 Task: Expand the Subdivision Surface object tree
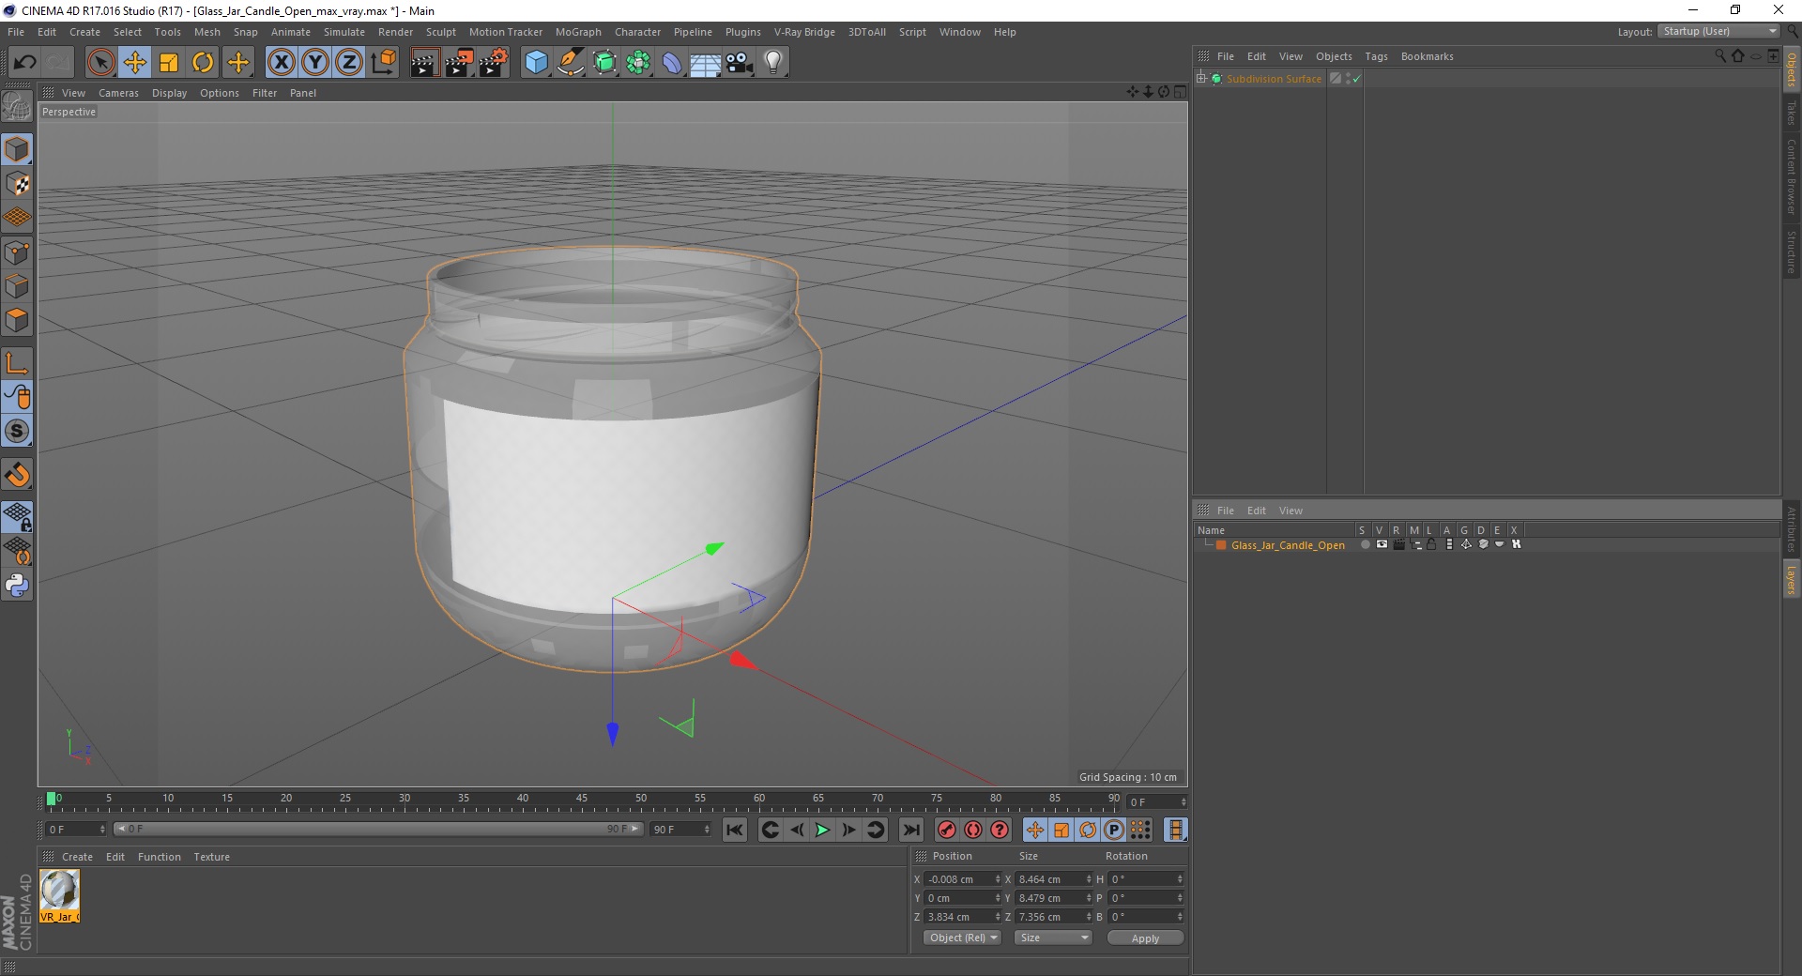(x=1201, y=79)
